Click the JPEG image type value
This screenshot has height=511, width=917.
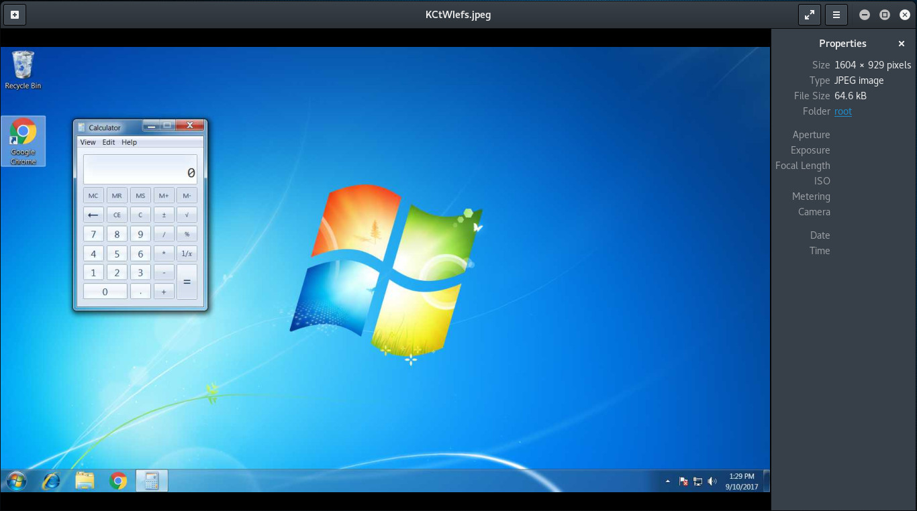[859, 80]
